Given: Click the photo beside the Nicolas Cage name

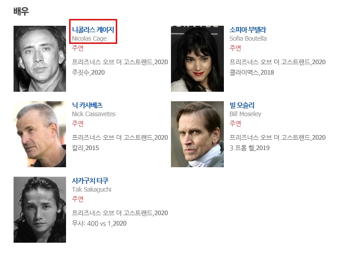Looking at the screenshot, I should coord(40,59).
